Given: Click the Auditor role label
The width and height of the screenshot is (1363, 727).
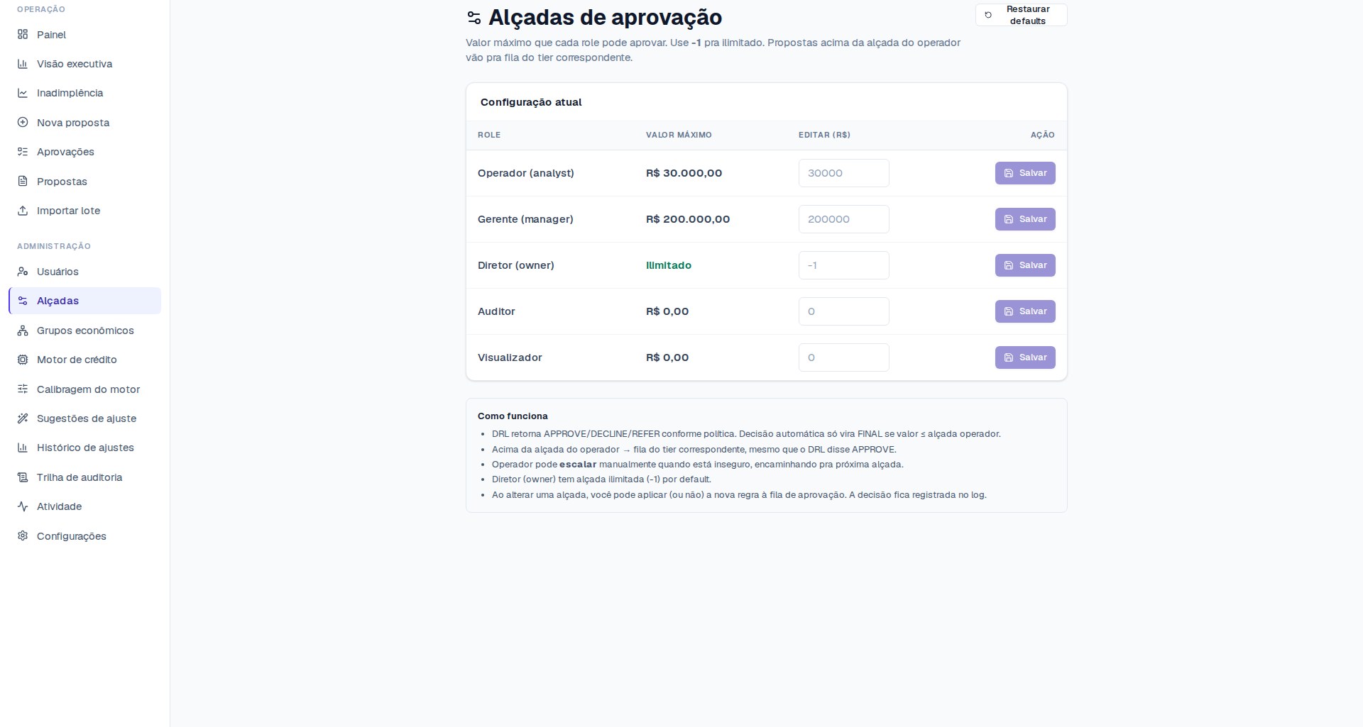Looking at the screenshot, I should tap(496, 311).
